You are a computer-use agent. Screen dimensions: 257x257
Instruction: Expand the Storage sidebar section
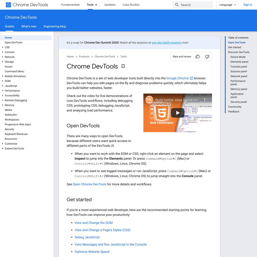click(3, 62)
